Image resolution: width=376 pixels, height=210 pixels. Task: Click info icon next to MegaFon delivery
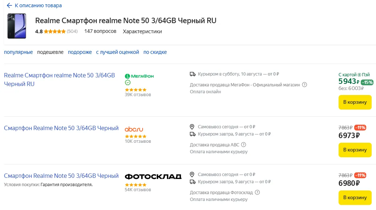pyautogui.click(x=305, y=85)
